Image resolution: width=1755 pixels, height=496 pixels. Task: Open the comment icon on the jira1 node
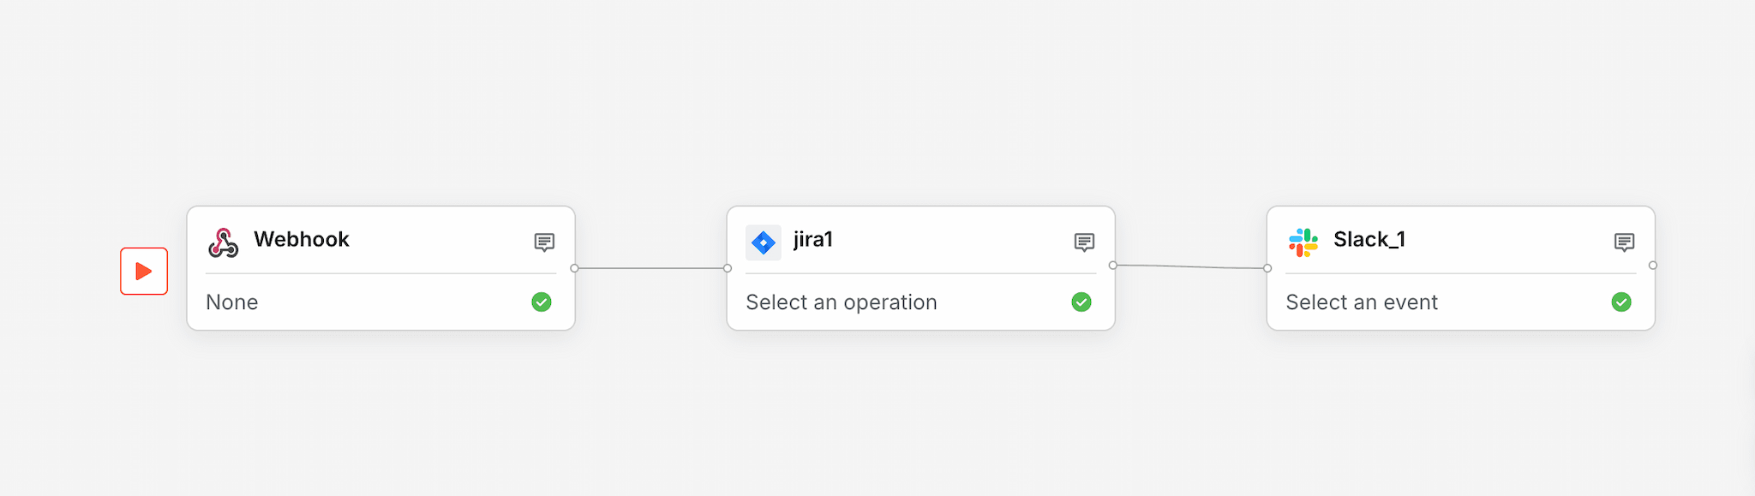point(1083,242)
